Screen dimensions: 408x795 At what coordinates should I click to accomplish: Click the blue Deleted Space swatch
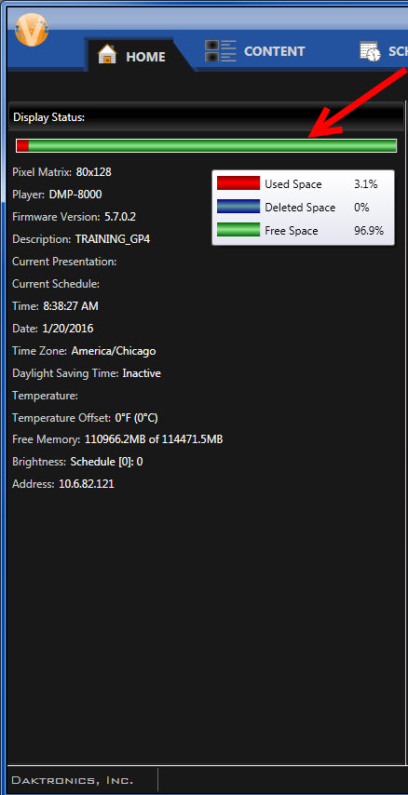[x=238, y=207]
